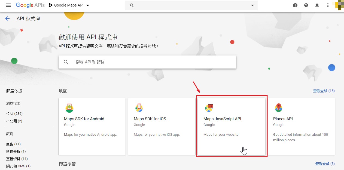Open the notifications bell
The image size is (344, 170).
tap(317, 5)
